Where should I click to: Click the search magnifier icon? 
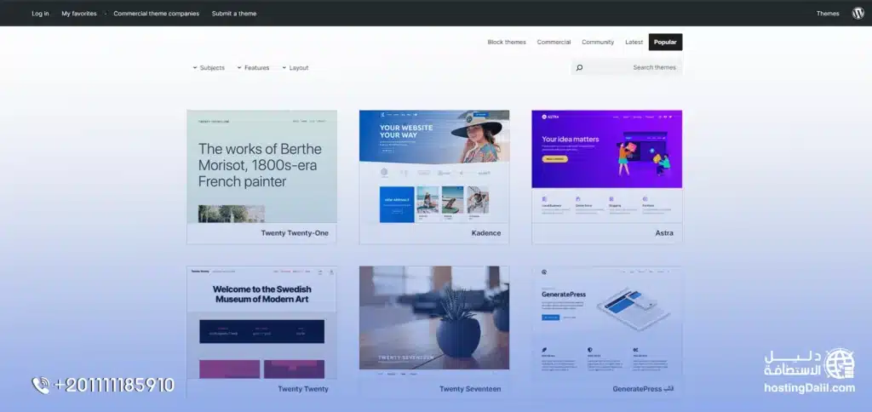579,67
